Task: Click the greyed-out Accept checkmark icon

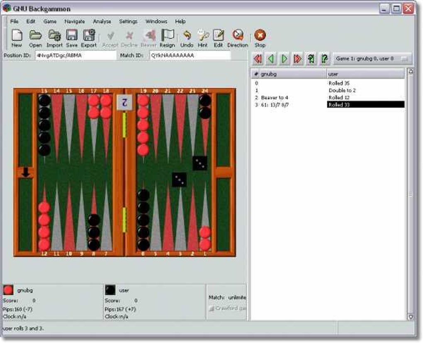Action: click(x=110, y=36)
